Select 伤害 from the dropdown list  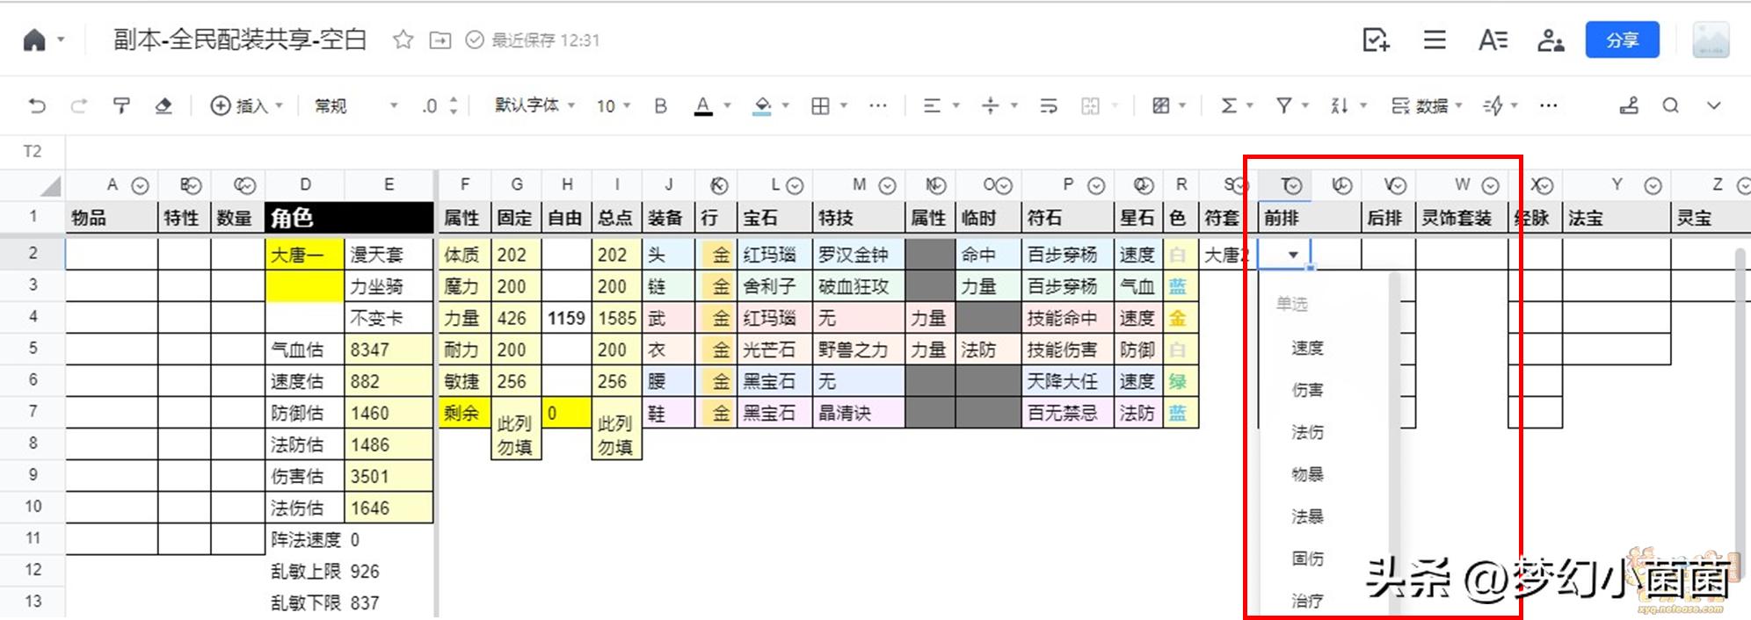pos(1307,390)
